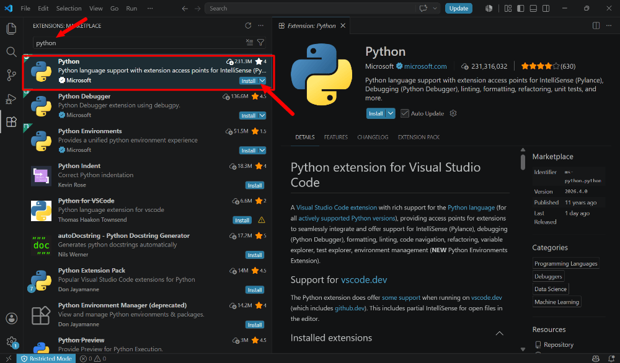Click the VS Code logo in title bar
Screen dimensions: 620x363
(8, 8)
